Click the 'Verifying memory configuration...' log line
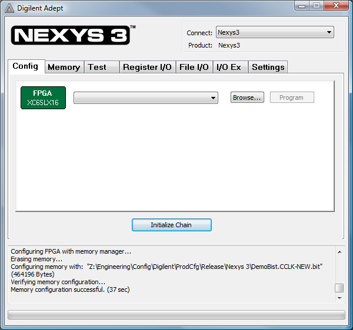Viewport: 353px width, 330px height. click(x=58, y=282)
